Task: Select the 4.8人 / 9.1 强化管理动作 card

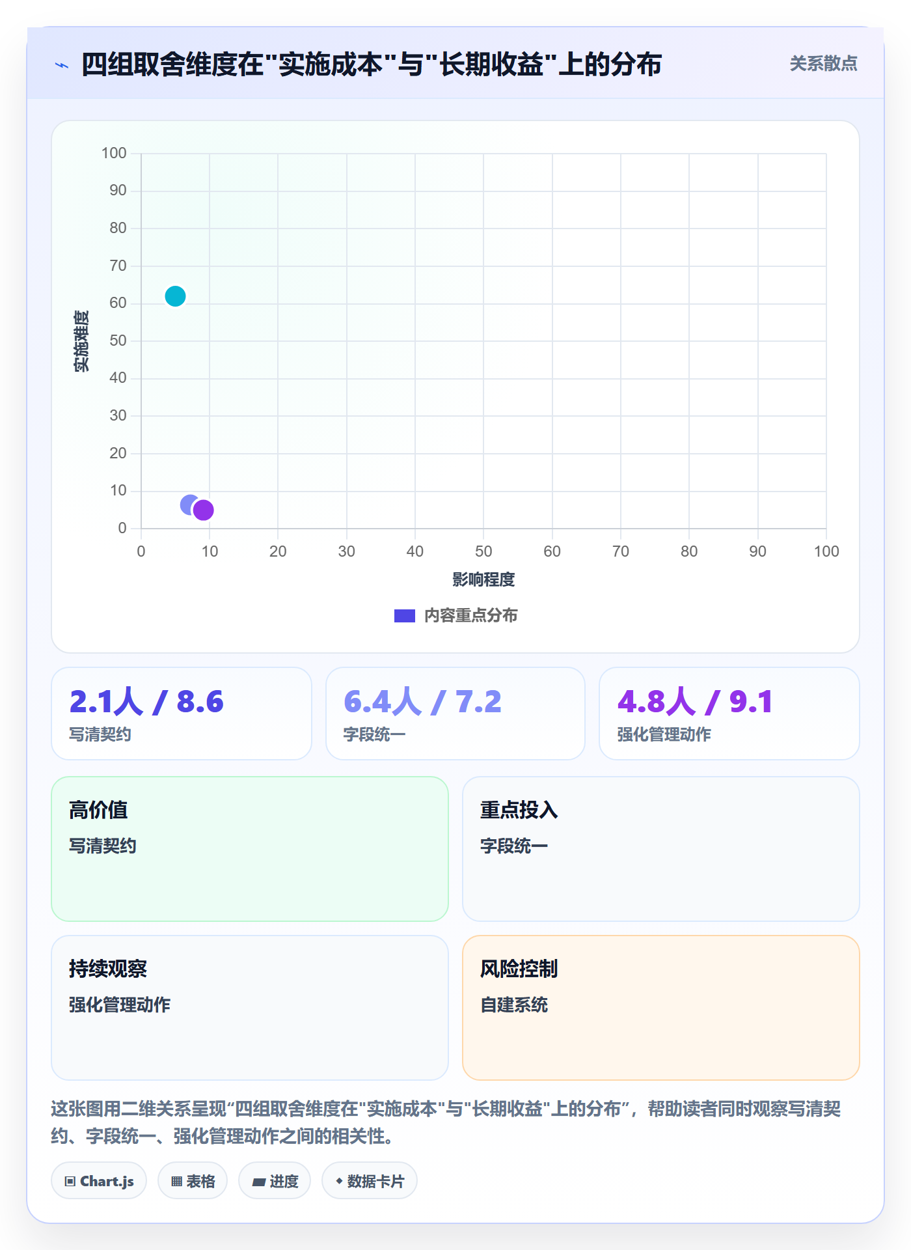Action: click(729, 714)
